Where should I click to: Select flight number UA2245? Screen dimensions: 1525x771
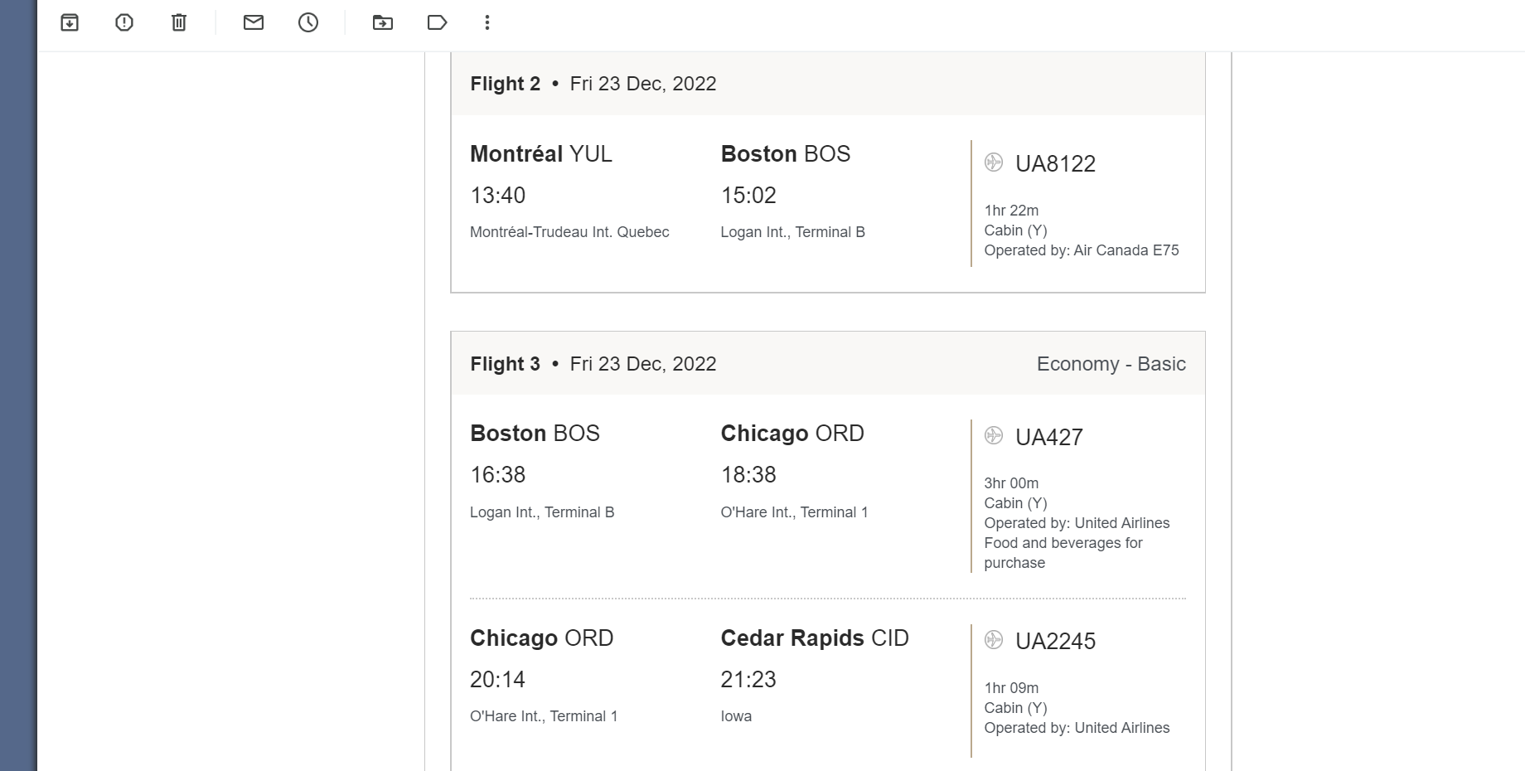[x=1055, y=642]
